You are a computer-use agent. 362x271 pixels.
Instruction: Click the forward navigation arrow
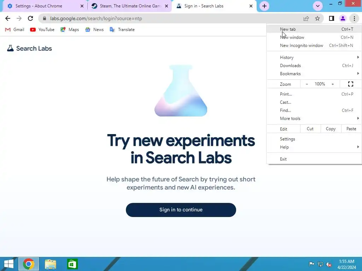(19, 18)
